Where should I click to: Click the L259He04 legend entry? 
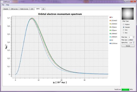pyautogui.click(x=113, y=37)
